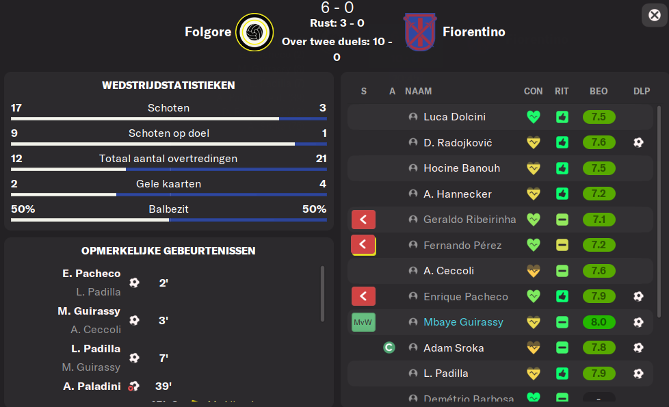This screenshot has height=407, width=669.
Task: Click the goal icon beside M. Guirassy 3'
Action: [134, 320]
